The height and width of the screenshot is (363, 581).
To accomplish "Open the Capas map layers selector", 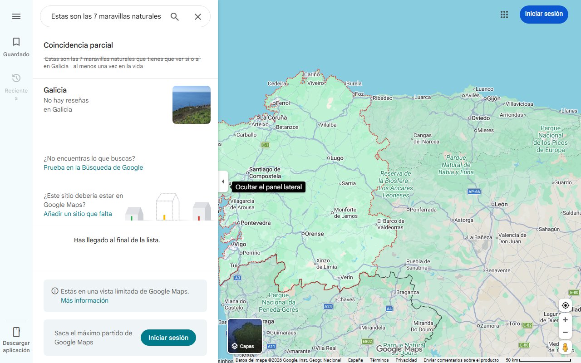I will [245, 336].
